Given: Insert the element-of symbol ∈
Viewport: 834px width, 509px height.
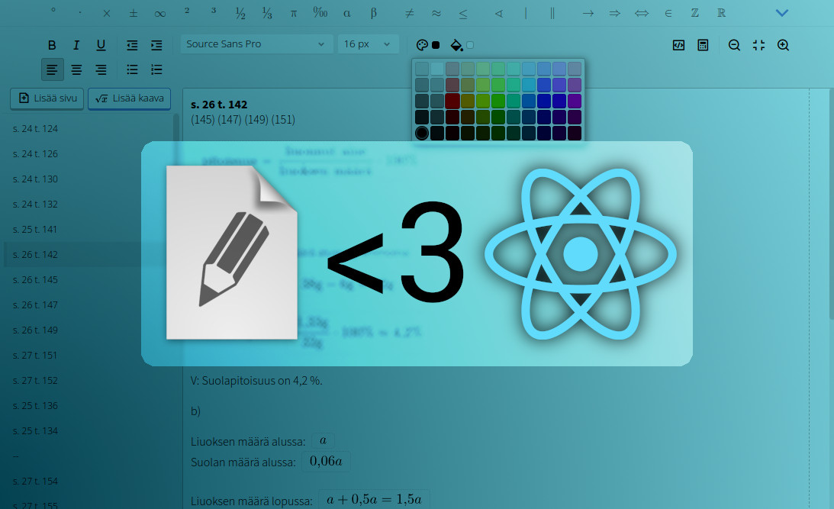Looking at the screenshot, I should coord(668,13).
